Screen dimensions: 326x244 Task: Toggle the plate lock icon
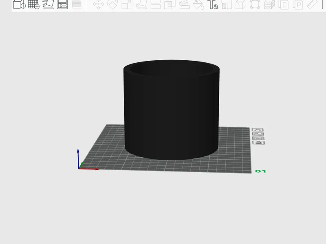tap(259, 143)
